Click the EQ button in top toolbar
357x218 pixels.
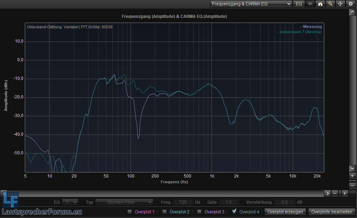(x=299, y=4)
